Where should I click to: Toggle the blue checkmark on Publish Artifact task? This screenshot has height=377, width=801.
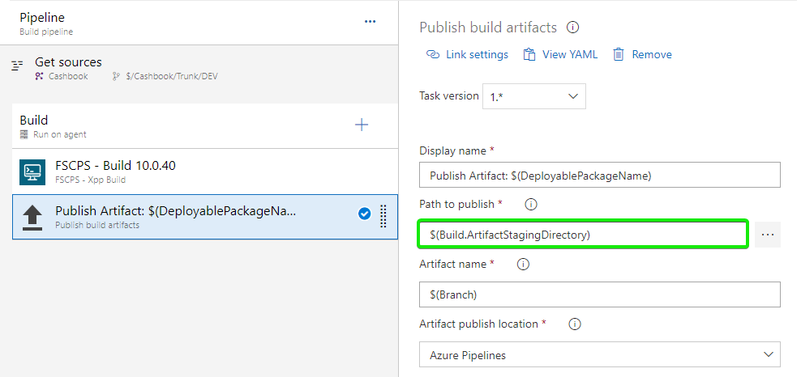tap(364, 214)
